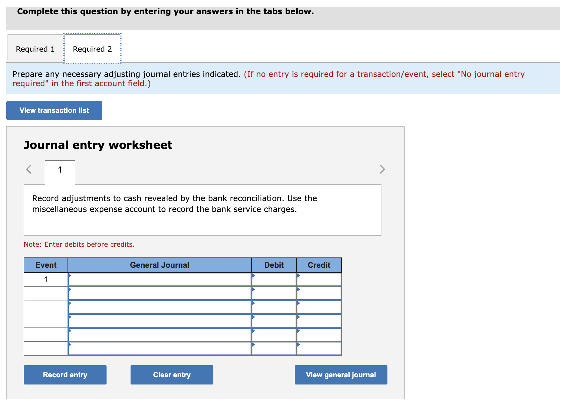Open second row General Journal account dropdown
This screenshot has height=401, width=587.
(x=160, y=293)
